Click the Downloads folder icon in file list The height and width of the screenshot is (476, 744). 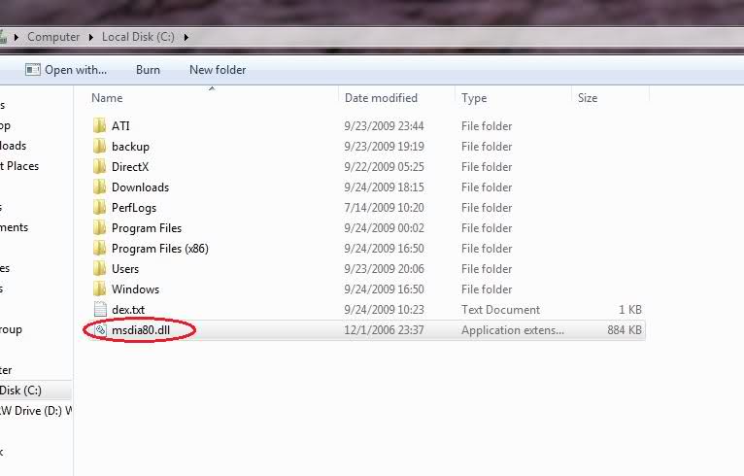(x=100, y=187)
